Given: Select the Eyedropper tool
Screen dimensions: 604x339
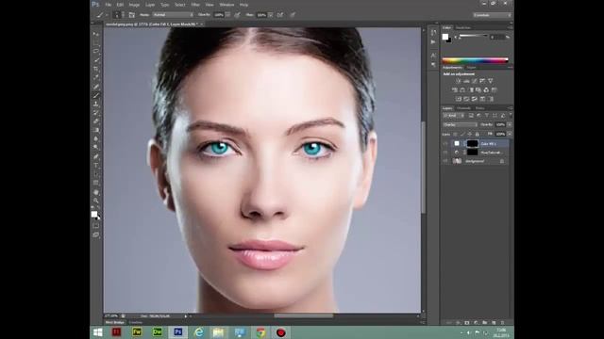Looking at the screenshot, I should (x=96, y=77).
